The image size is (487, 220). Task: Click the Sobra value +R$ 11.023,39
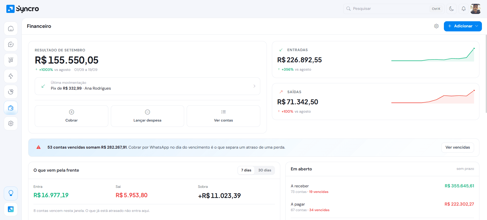point(219,196)
